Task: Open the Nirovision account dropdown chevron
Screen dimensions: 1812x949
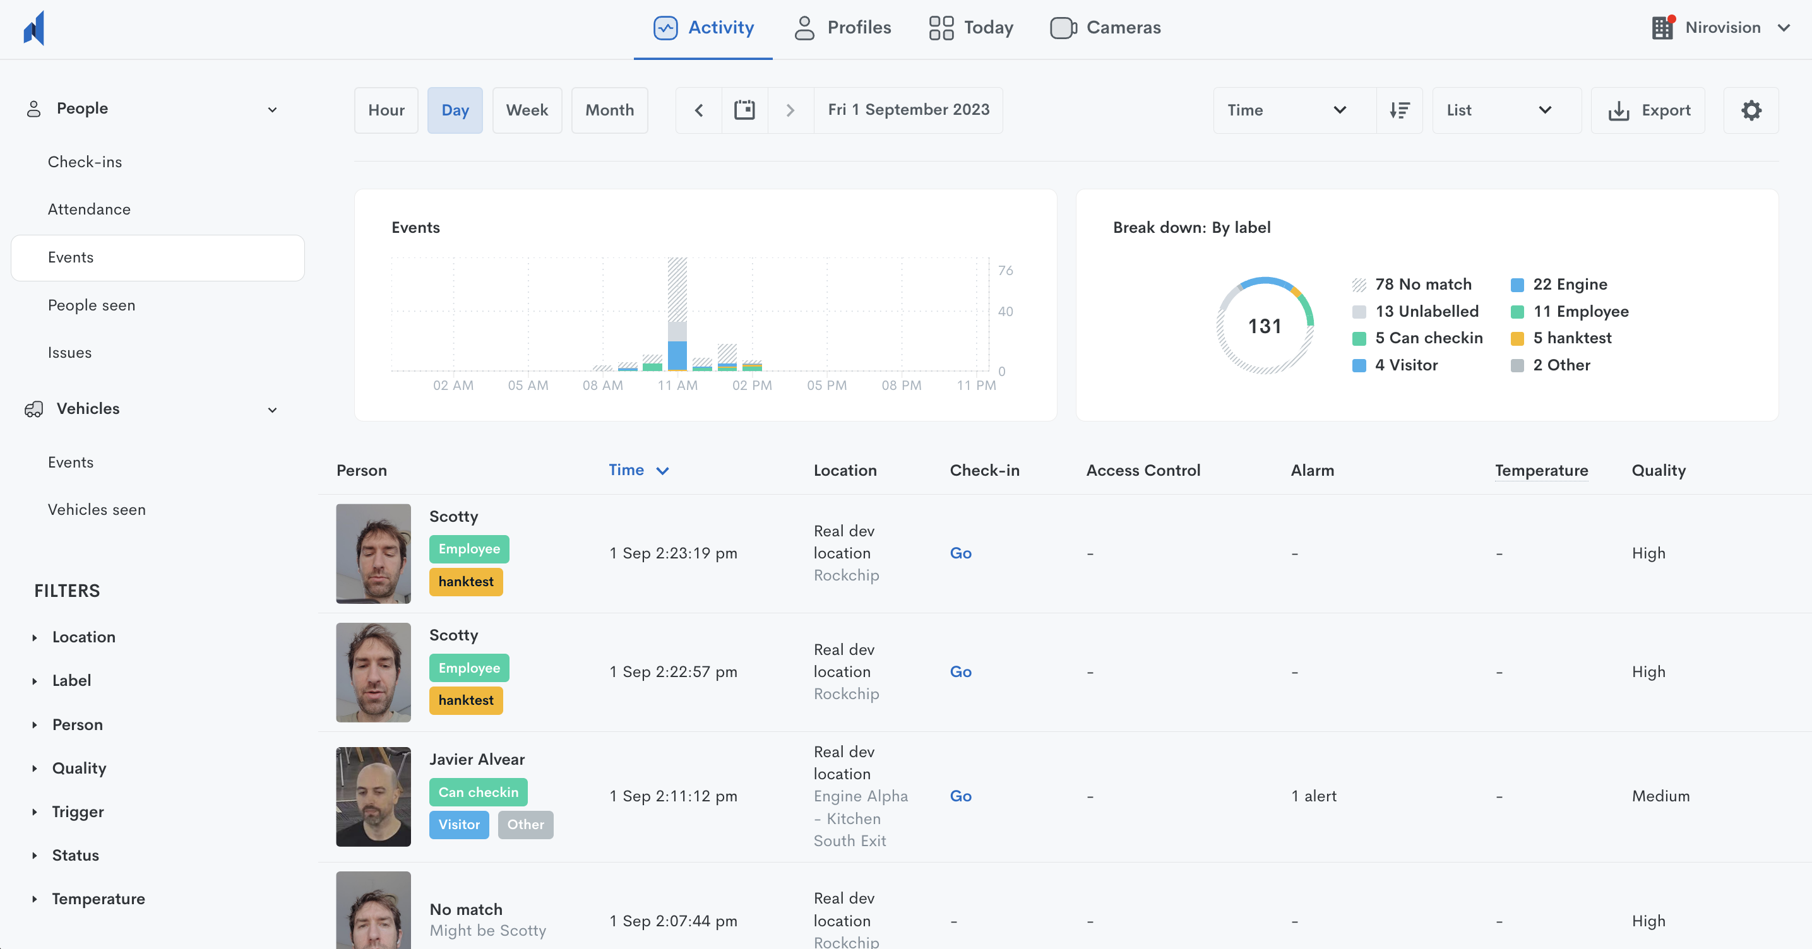Action: (1783, 28)
